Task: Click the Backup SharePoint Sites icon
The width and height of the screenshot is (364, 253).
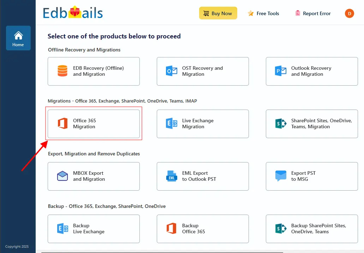Action: (280, 229)
